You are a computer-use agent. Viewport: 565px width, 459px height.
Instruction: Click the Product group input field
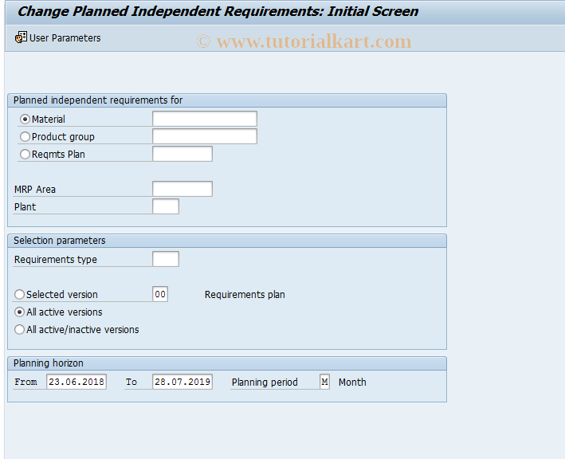[x=205, y=136]
